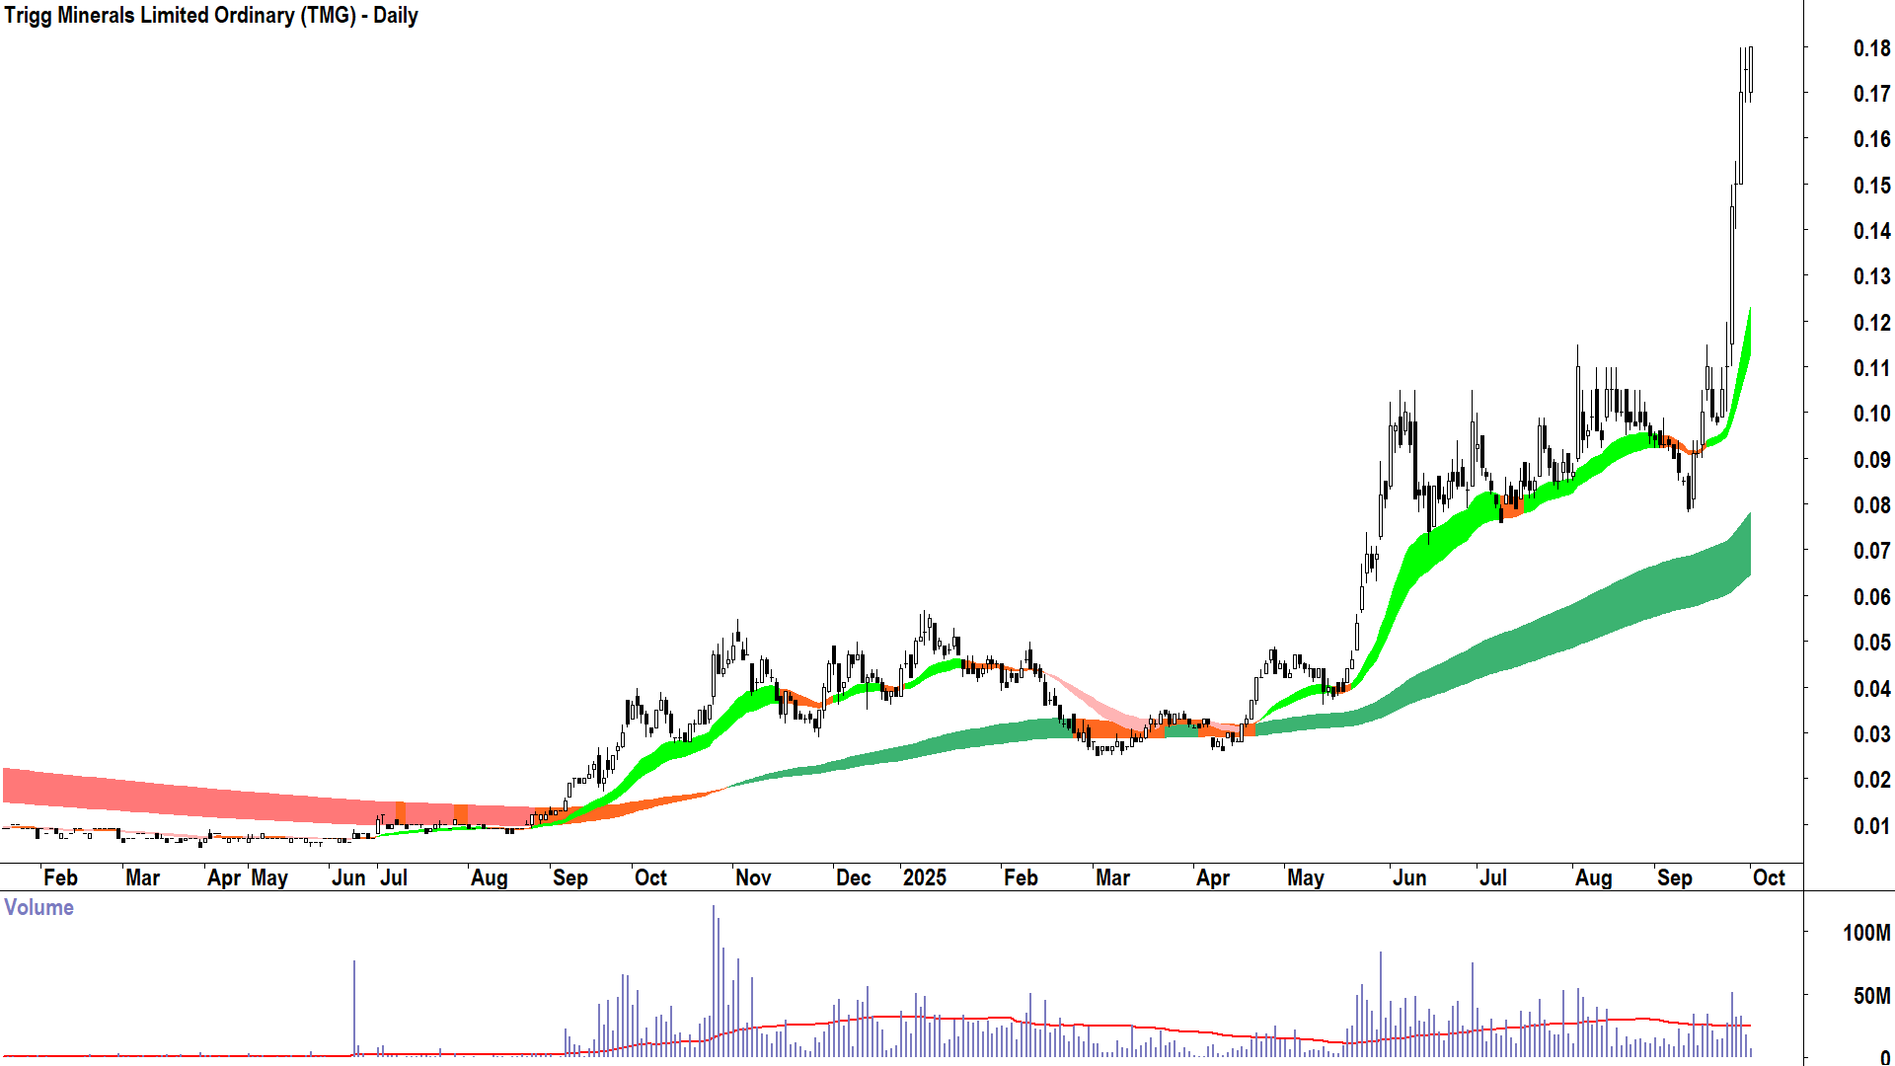Click the 100M volume axis label
Viewport: 1895px width, 1066px height.
(x=1866, y=933)
